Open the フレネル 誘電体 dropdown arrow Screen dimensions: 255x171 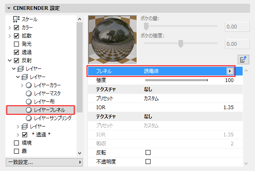[230, 71]
